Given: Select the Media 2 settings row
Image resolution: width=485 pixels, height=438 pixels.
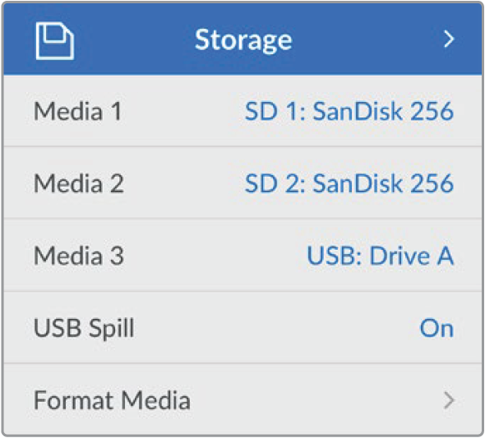Looking at the screenshot, I should (x=242, y=183).
